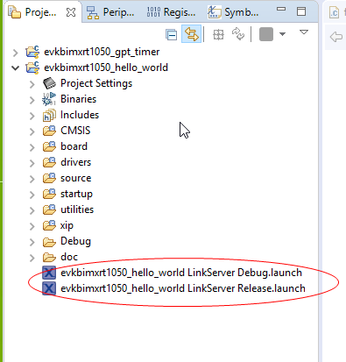The height and width of the screenshot is (362, 346).
Task: Expand the Project Settings node
Action: click(x=32, y=84)
